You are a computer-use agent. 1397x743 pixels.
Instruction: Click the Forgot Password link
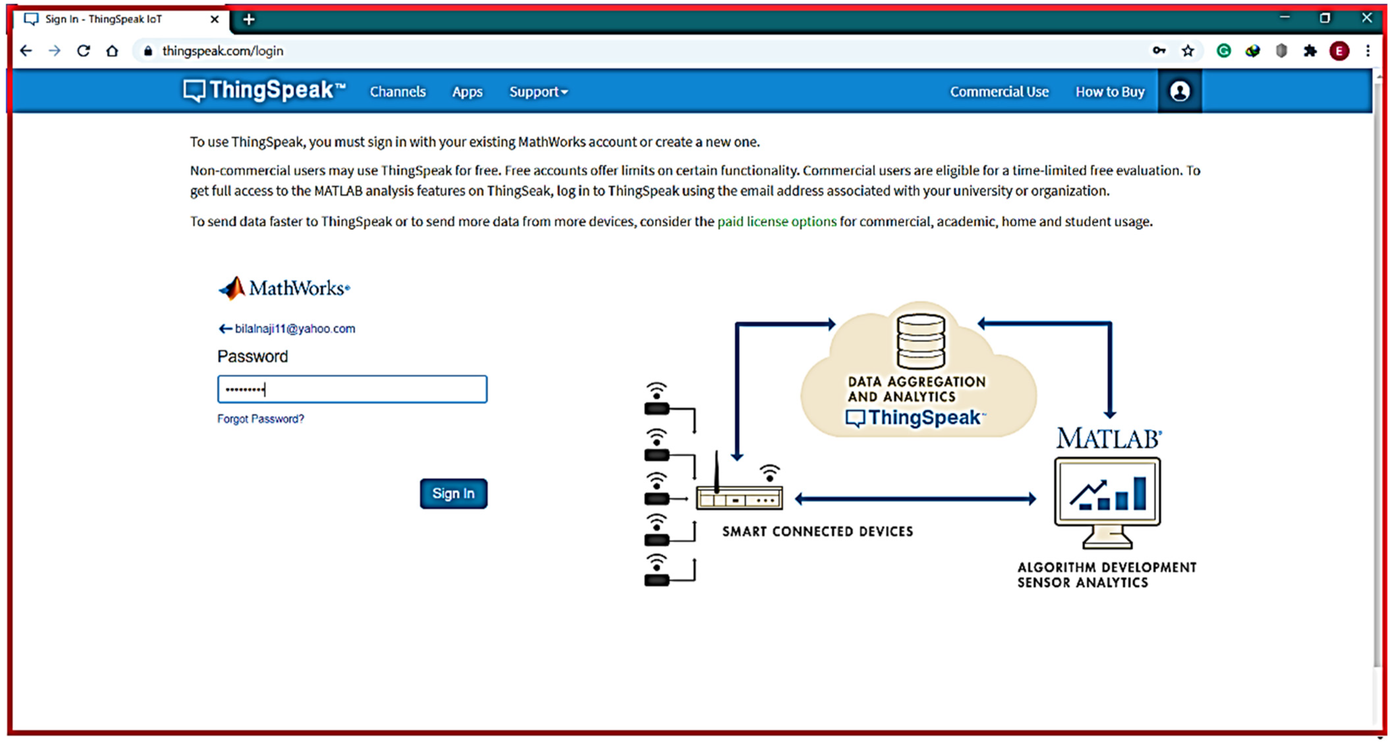(260, 419)
